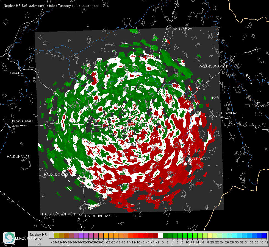Click the legend value 0

[163, 242]
